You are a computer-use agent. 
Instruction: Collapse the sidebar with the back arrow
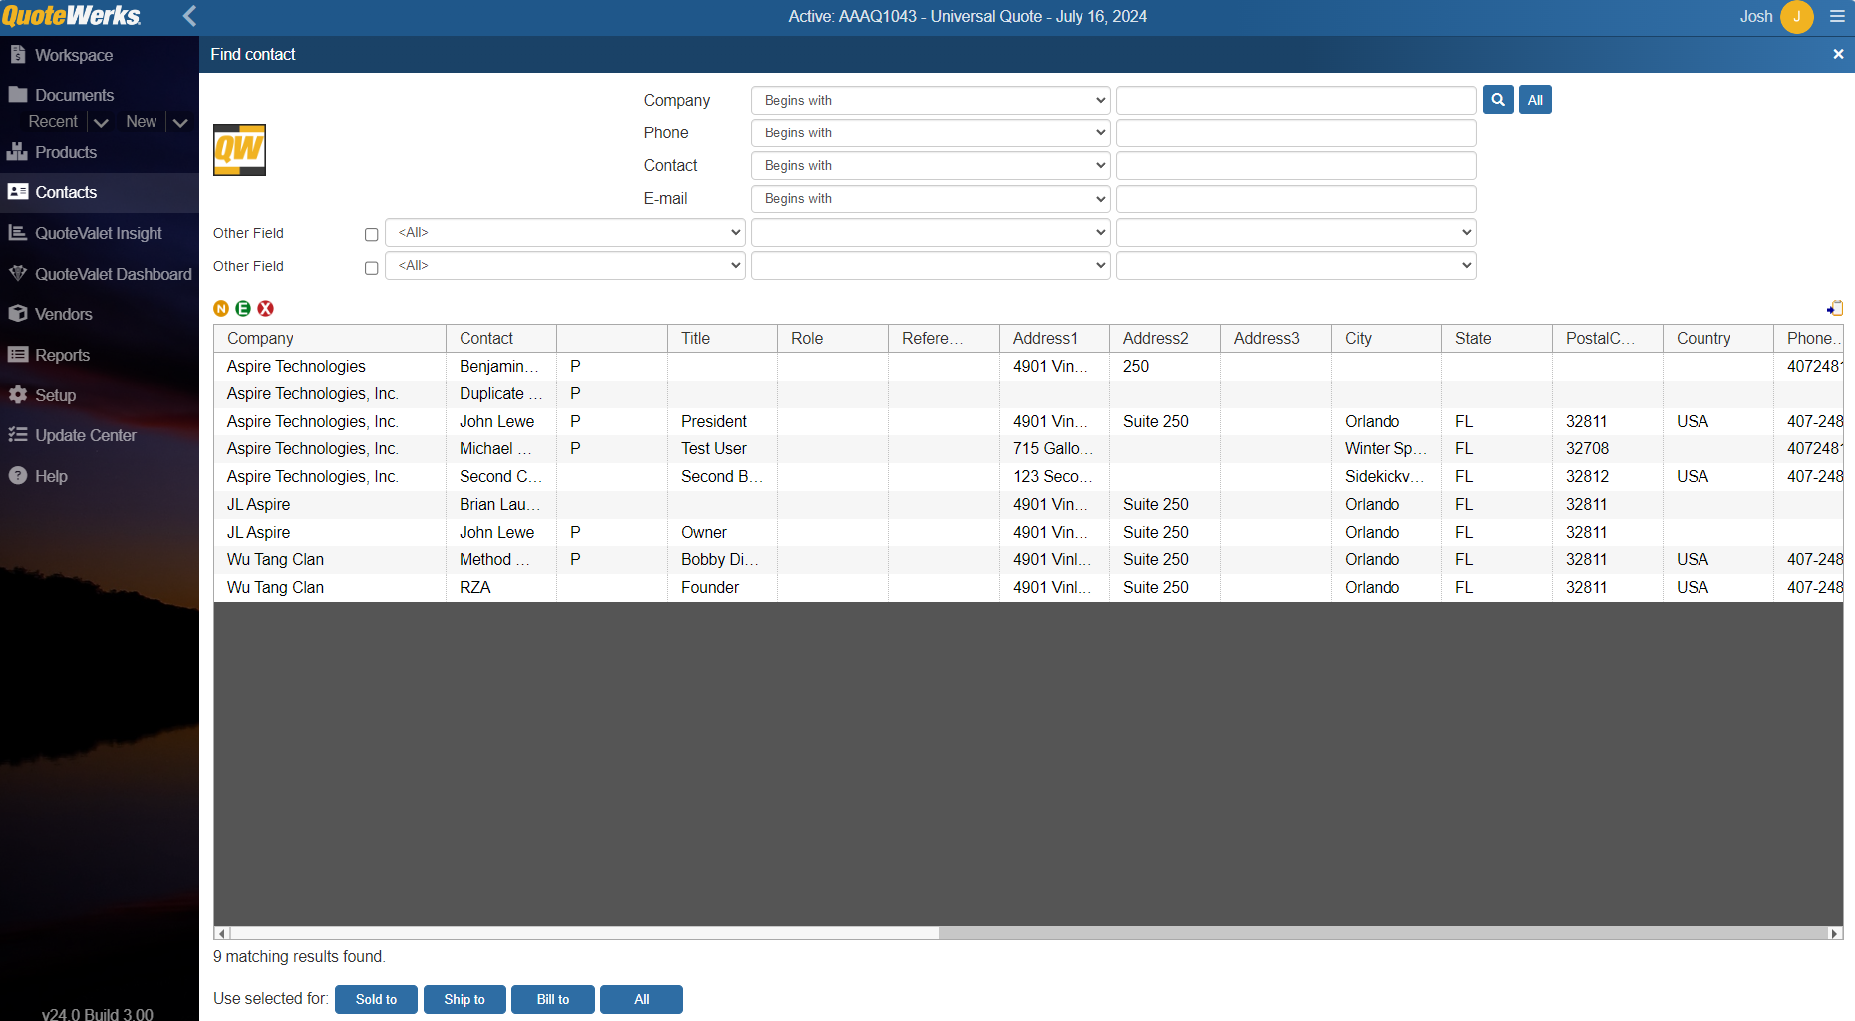[x=190, y=16]
